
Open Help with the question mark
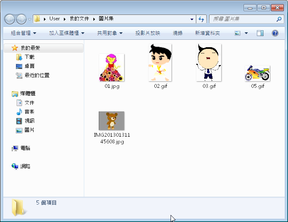point(275,33)
